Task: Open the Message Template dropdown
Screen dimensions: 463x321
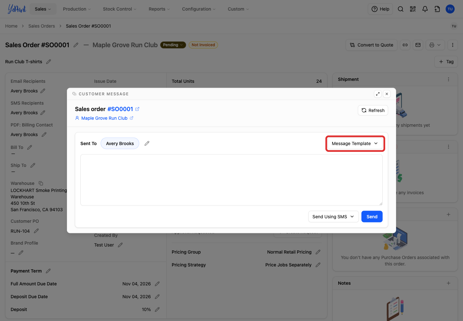Action: (355, 143)
